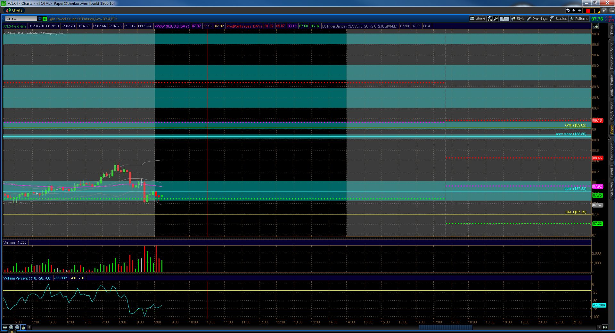Click the ONH ($89.02) line label
The height and width of the screenshot is (333, 615).
point(576,125)
